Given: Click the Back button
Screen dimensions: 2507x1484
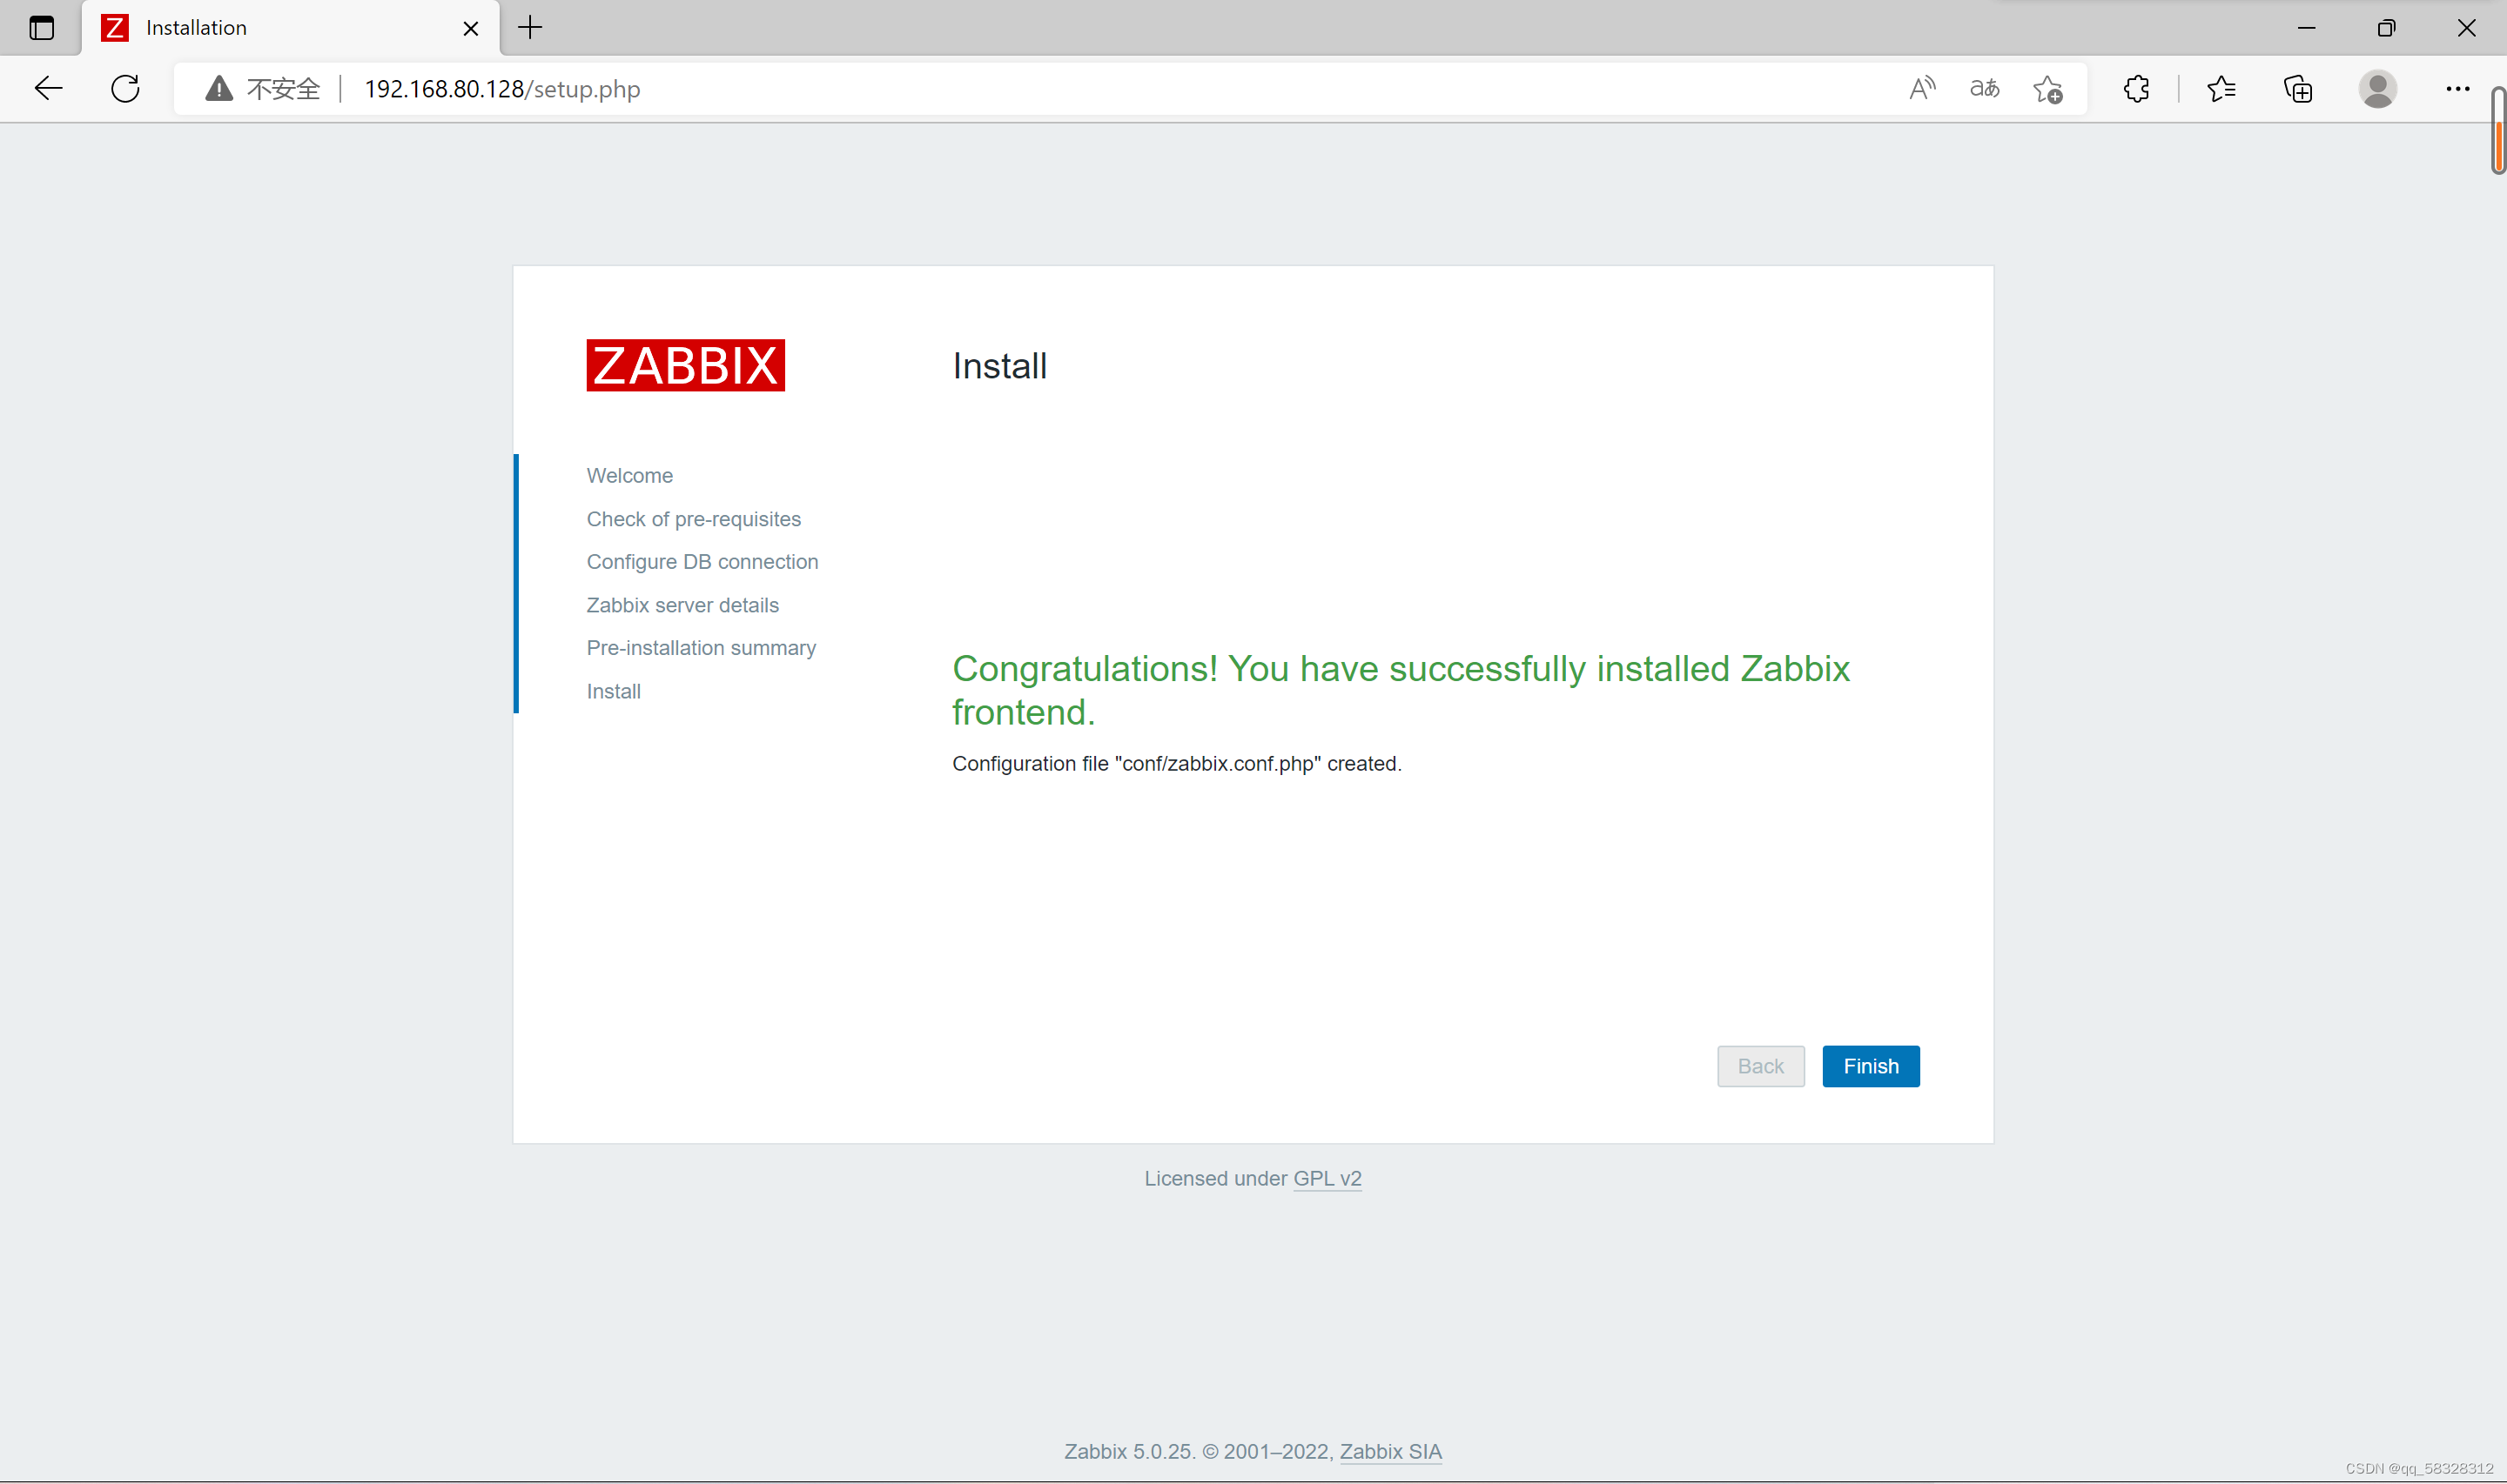Looking at the screenshot, I should pyautogui.click(x=1760, y=1066).
